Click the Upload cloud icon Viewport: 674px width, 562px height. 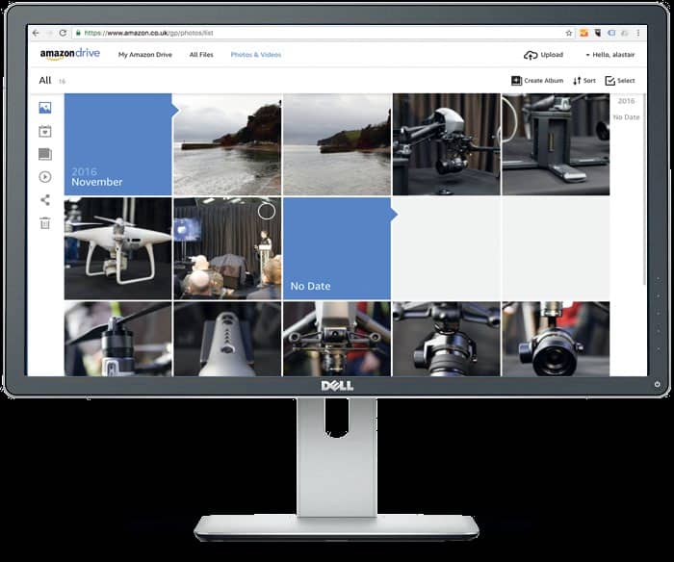[531, 55]
